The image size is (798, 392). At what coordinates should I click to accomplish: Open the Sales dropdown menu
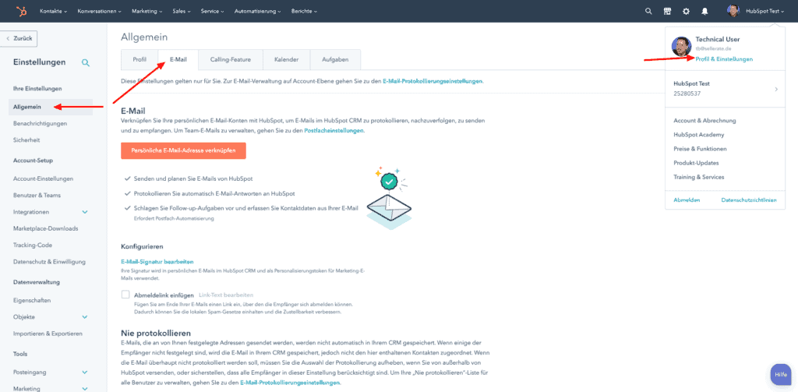point(182,11)
